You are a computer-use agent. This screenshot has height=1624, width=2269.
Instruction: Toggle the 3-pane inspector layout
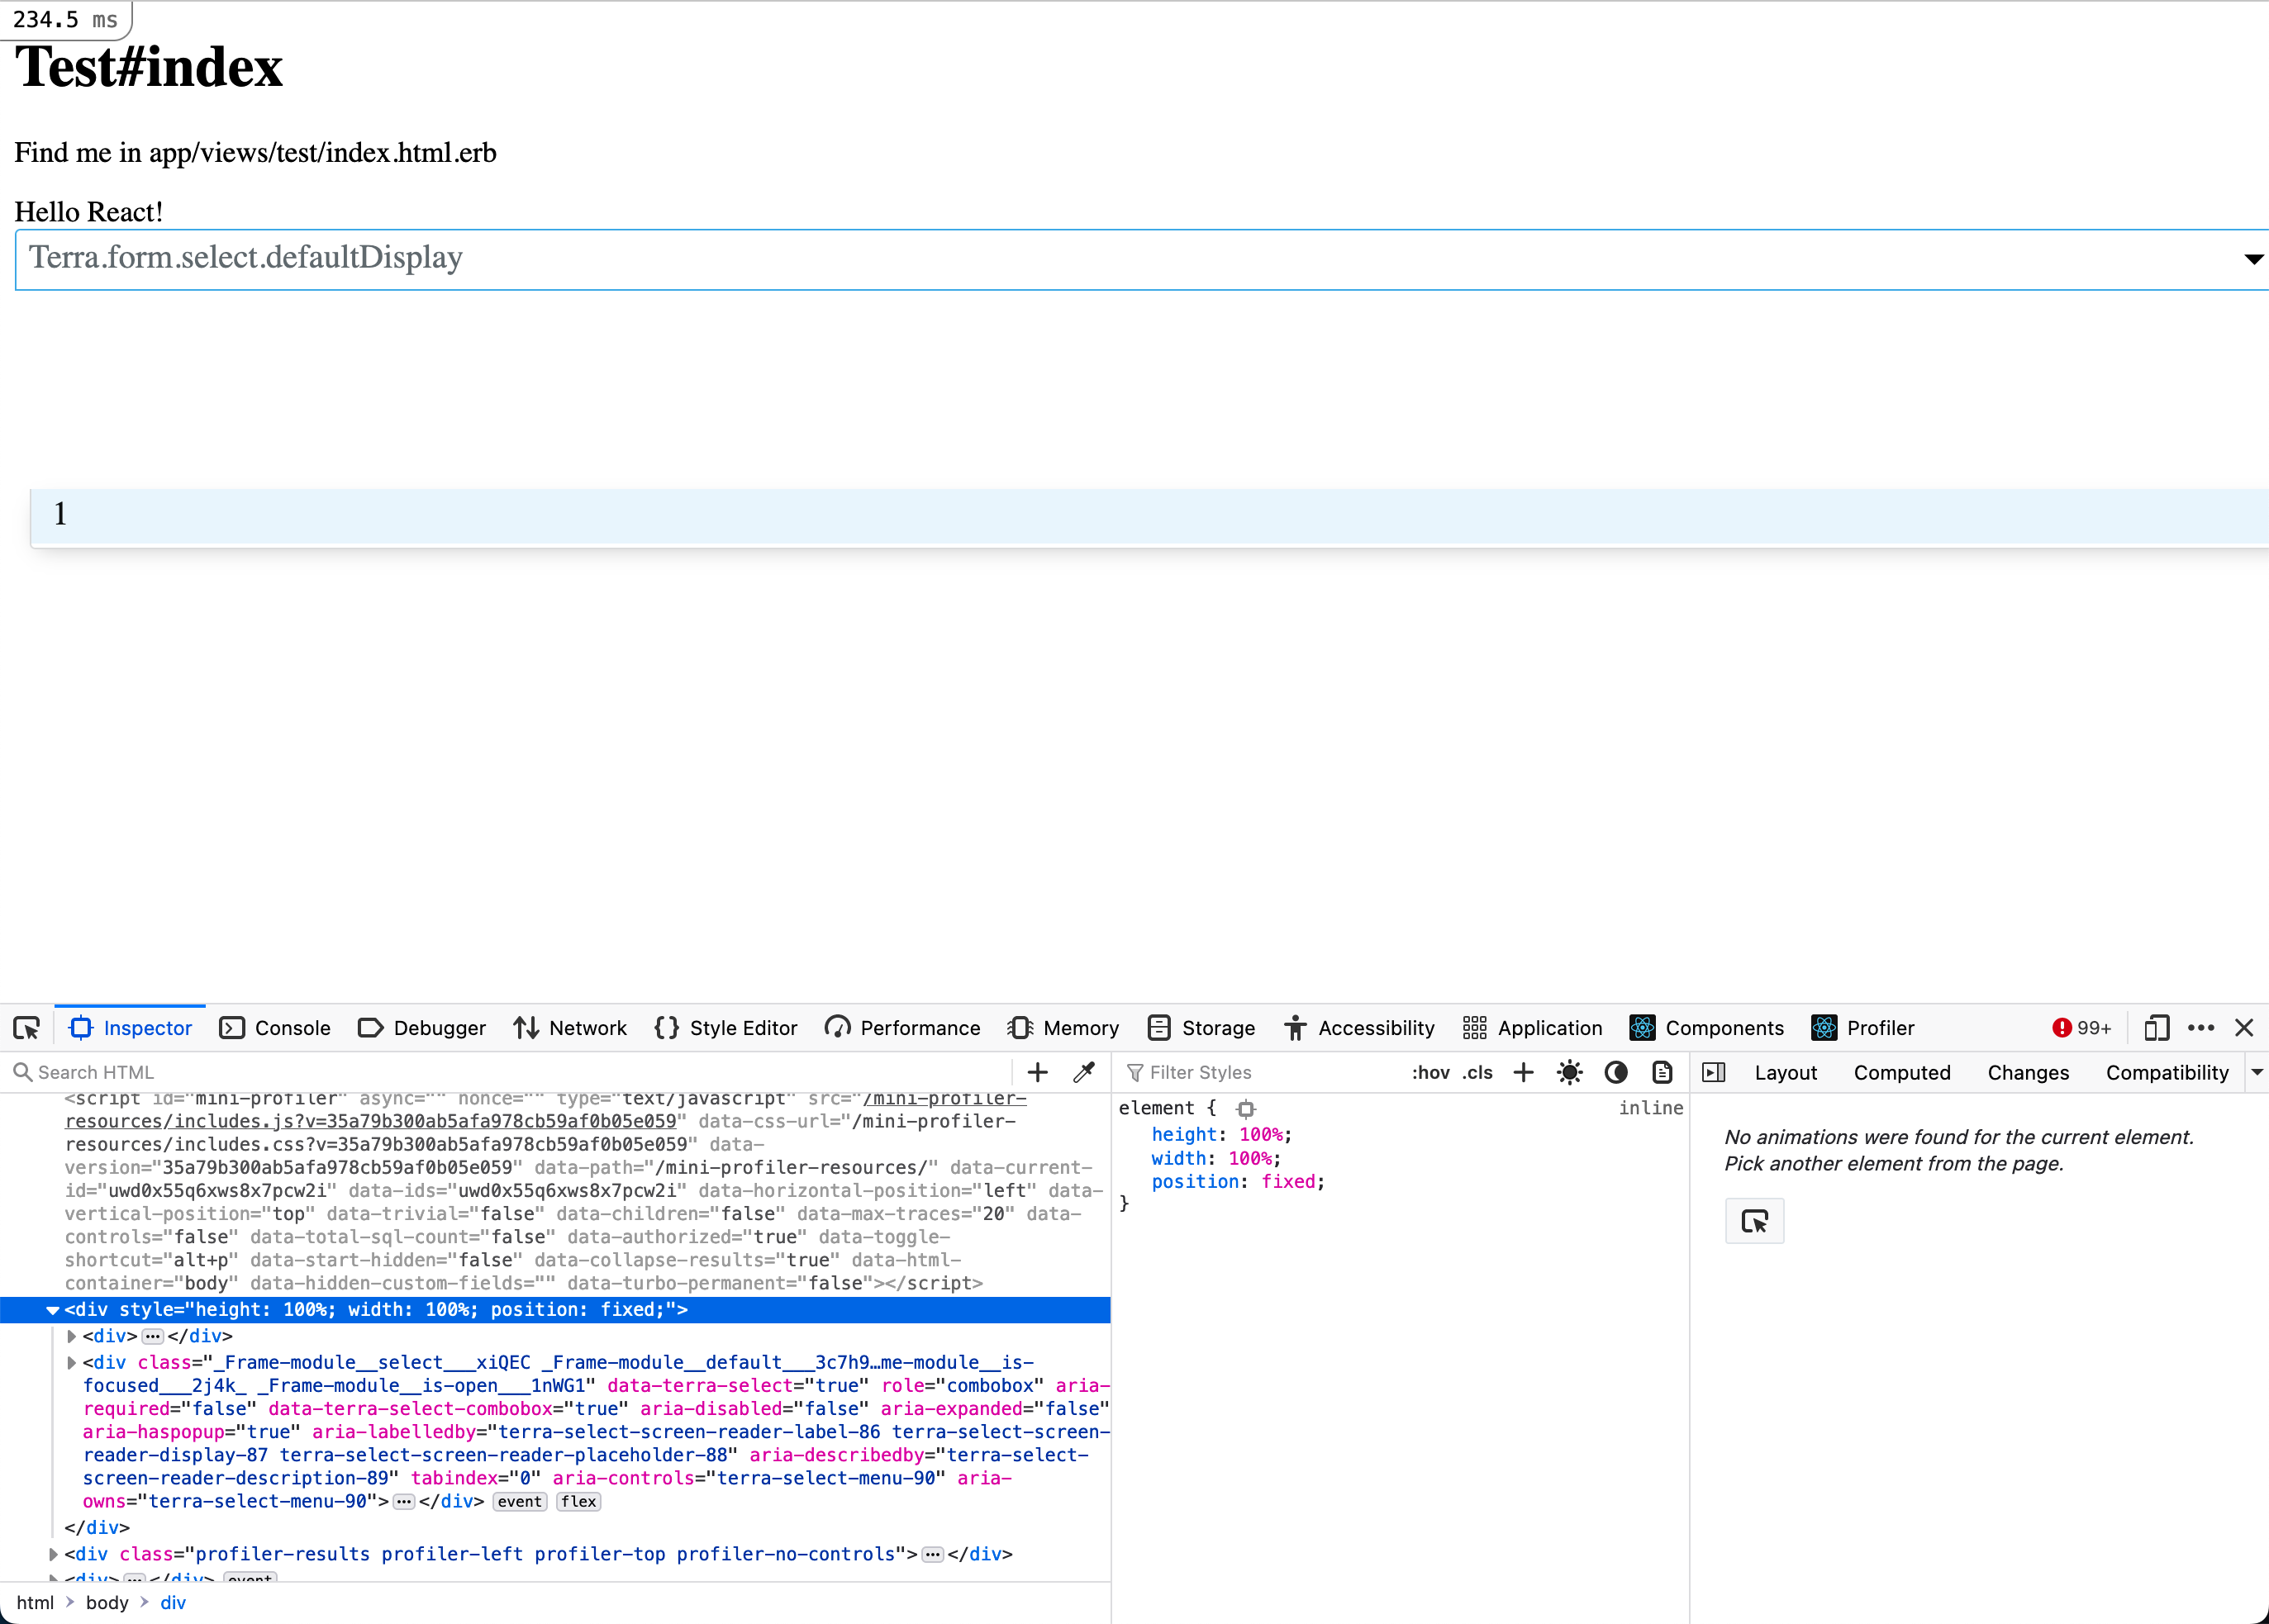pos(1714,1071)
